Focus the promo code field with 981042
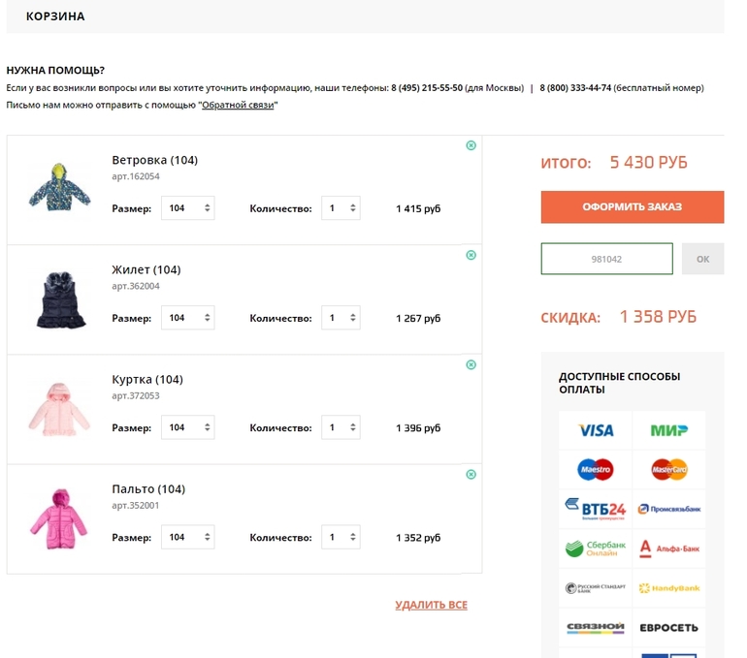747x658 pixels. (606, 260)
